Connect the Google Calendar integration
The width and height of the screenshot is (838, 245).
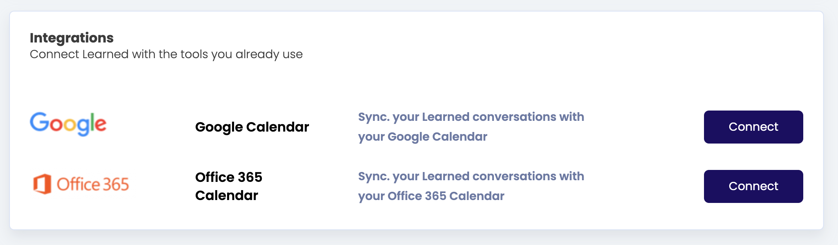pyautogui.click(x=753, y=127)
